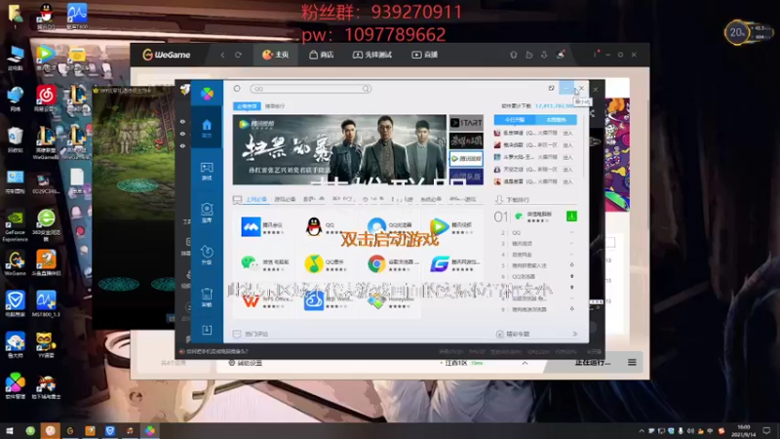The height and width of the screenshot is (439, 780).
Task: Expand the server selector arrow in WeGame
Action: (x=525, y=363)
